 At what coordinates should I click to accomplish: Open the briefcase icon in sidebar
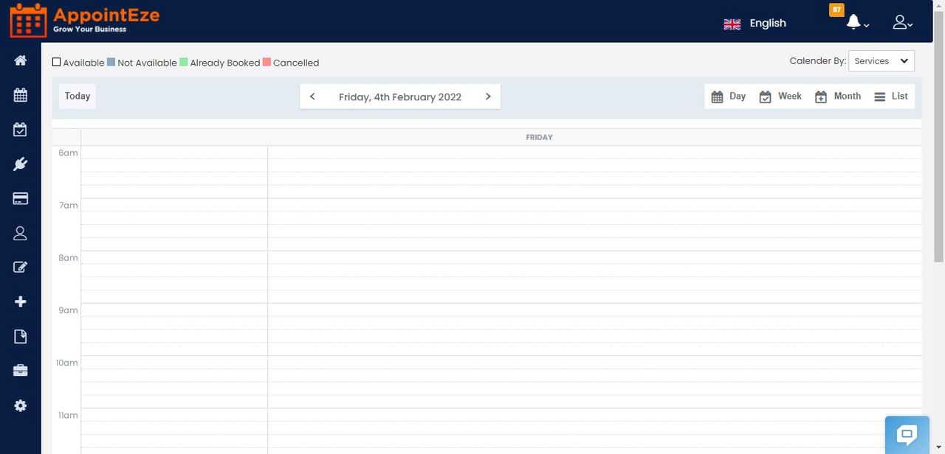[x=21, y=371]
